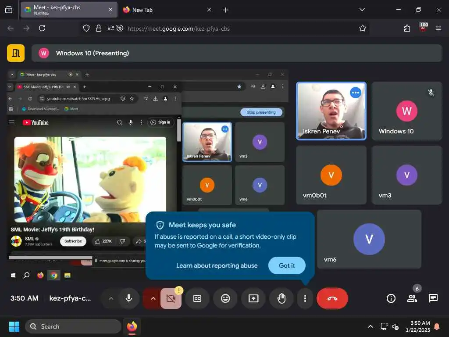Viewport: 449px width, 337px height.
Task: Click the present now screen share icon
Action: click(x=253, y=298)
